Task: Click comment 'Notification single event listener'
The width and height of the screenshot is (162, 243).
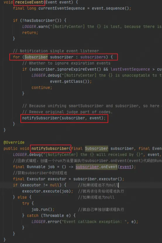Action: pos(56,51)
